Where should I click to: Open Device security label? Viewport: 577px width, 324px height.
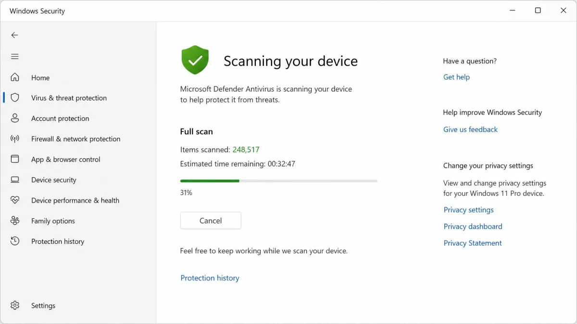[54, 180]
